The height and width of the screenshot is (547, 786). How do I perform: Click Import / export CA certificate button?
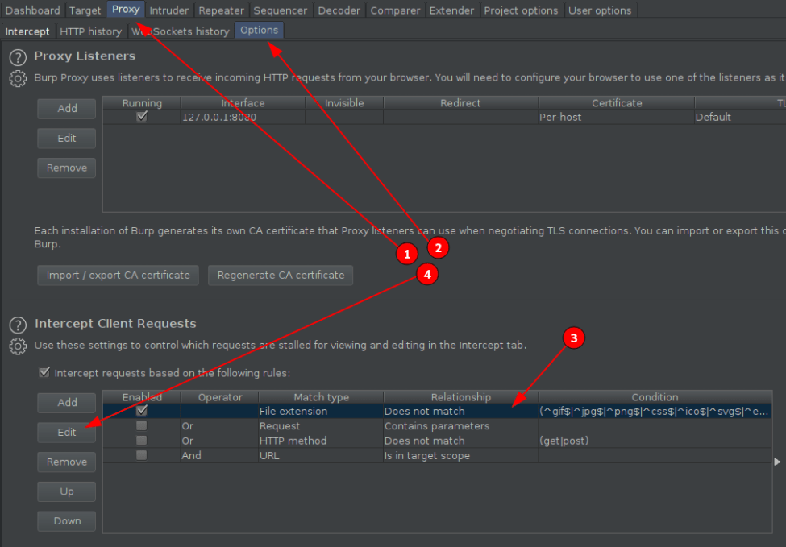pyautogui.click(x=119, y=275)
